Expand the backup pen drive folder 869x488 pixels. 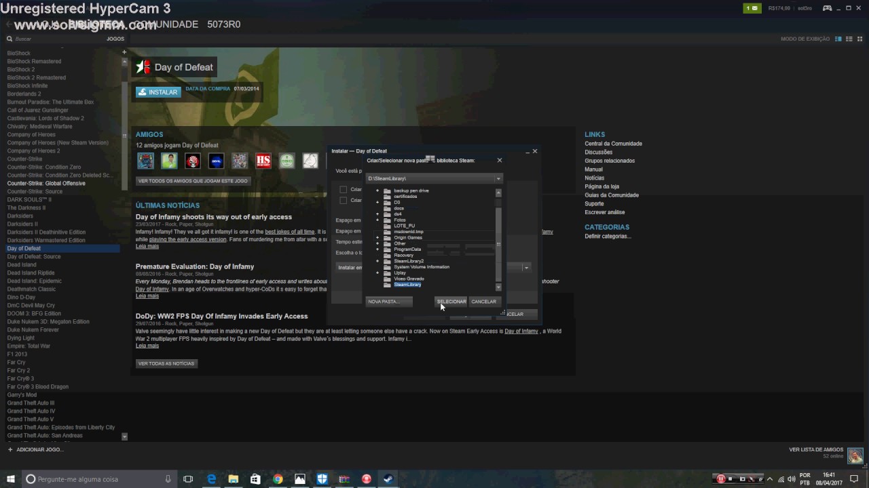[x=377, y=190]
